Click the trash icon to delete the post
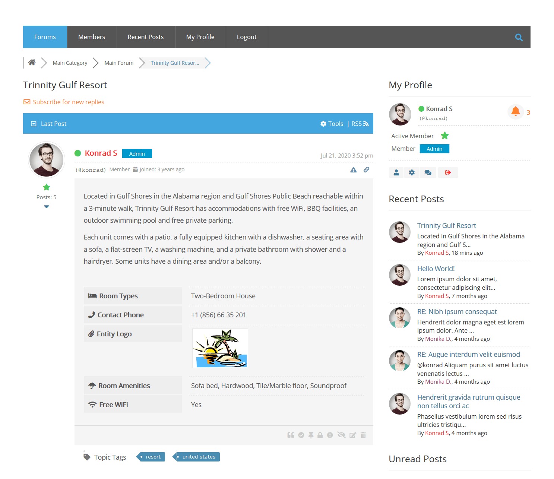The height and width of the screenshot is (479, 554). tap(363, 435)
